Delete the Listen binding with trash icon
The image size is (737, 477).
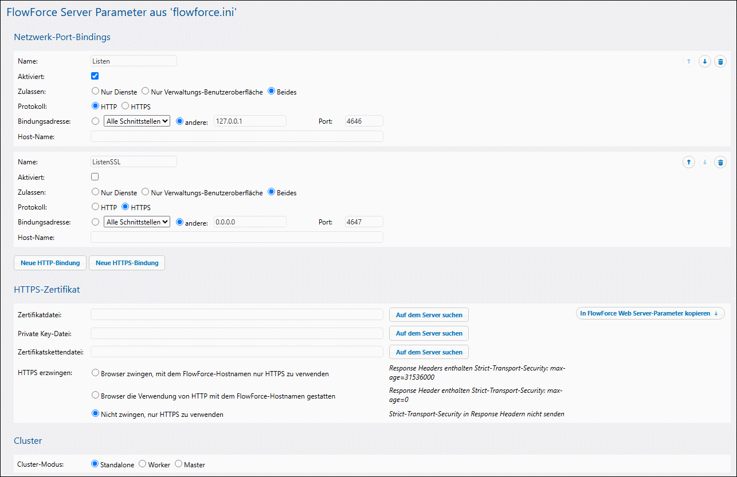720,62
